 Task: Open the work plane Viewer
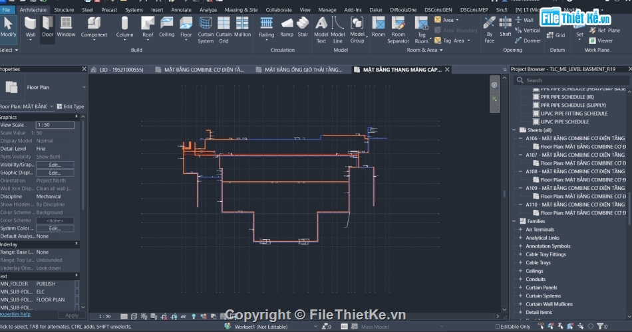tap(601, 41)
